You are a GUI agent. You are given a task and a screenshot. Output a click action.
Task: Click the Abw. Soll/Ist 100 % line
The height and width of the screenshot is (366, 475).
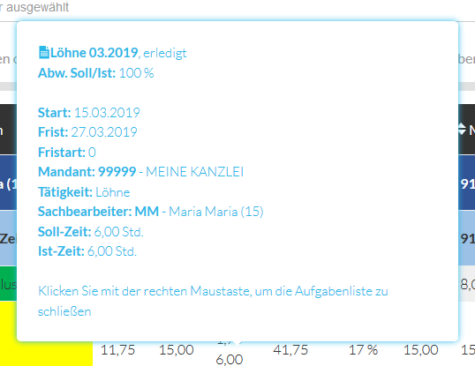click(95, 73)
